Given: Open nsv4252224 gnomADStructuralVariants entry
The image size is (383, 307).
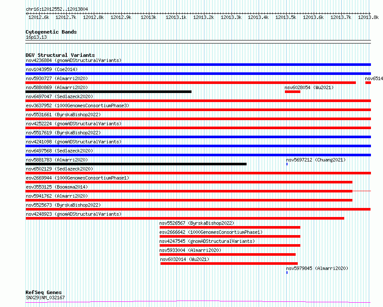Looking at the screenshot, I should coord(74,124).
